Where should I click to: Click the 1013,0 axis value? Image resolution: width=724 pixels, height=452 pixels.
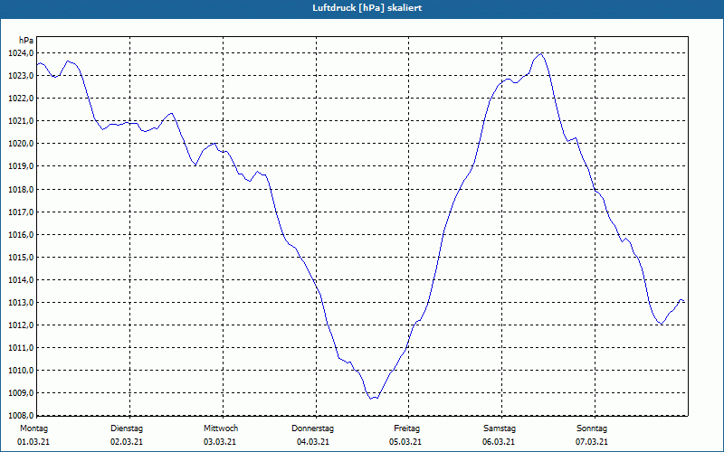[21, 303]
